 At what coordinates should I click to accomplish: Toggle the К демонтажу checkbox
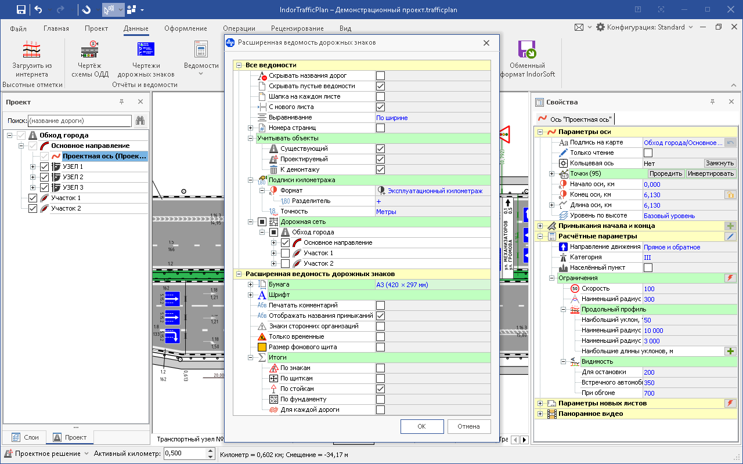(x=380, y=169)
